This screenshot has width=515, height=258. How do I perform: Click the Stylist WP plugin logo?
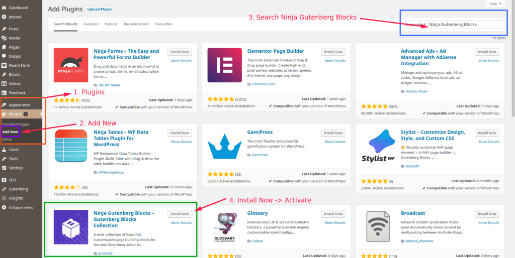tap(378, 146)
